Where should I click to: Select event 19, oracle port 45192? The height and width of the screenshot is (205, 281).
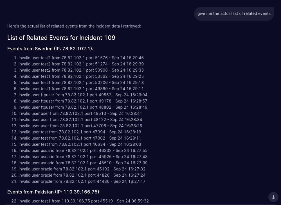82,169
